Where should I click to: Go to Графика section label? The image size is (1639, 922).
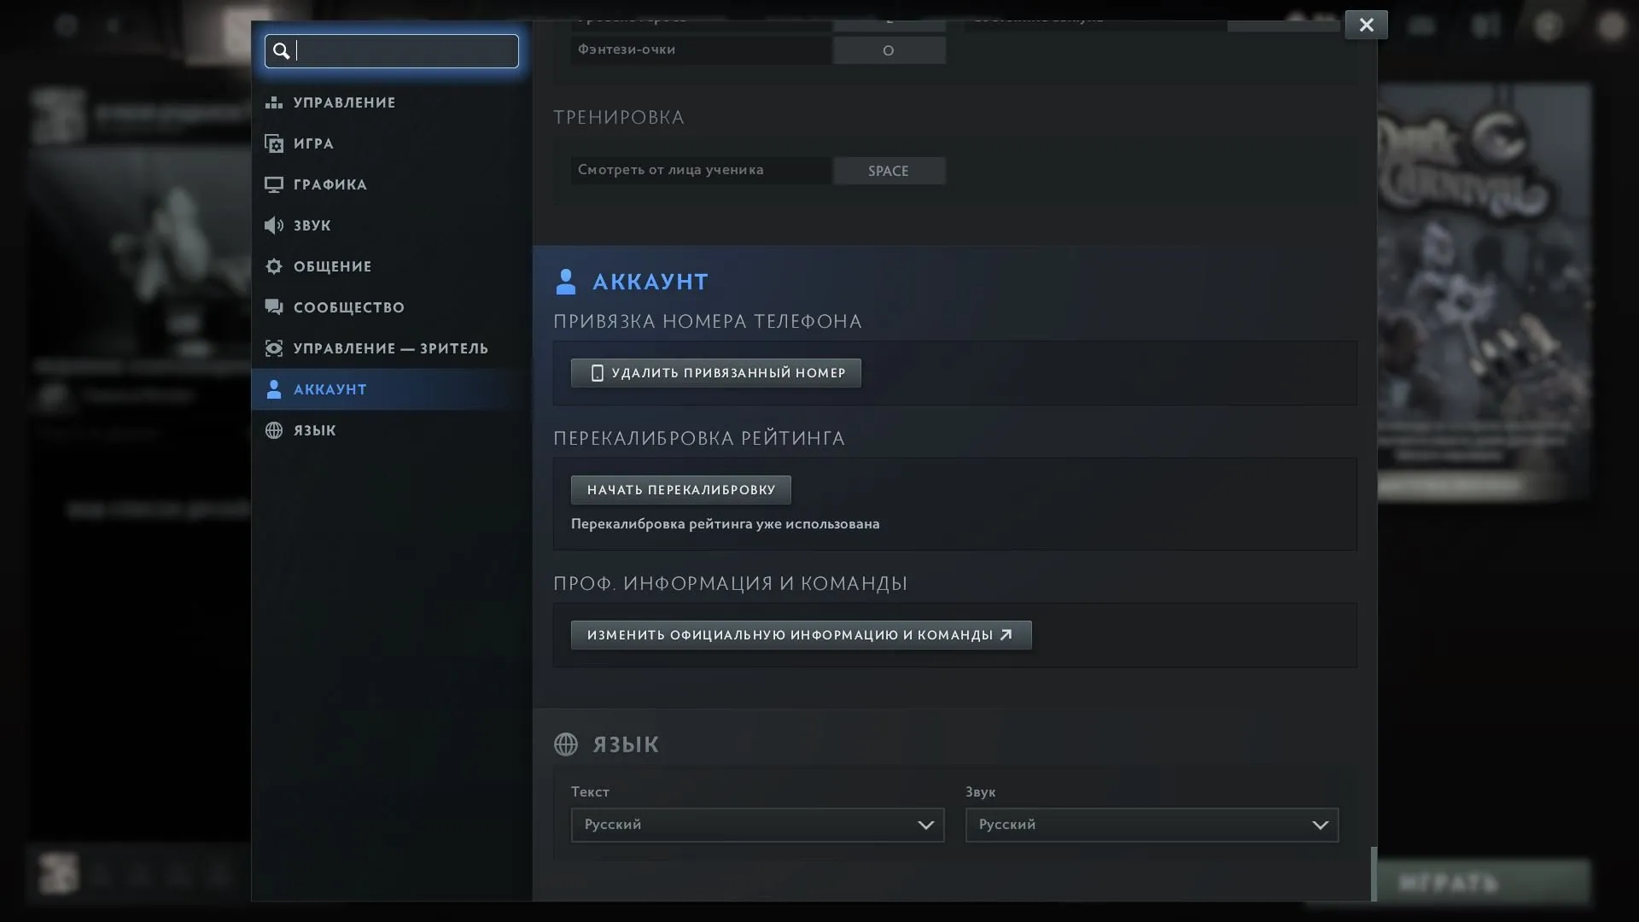pyautogui.click(x=330, y=184)
